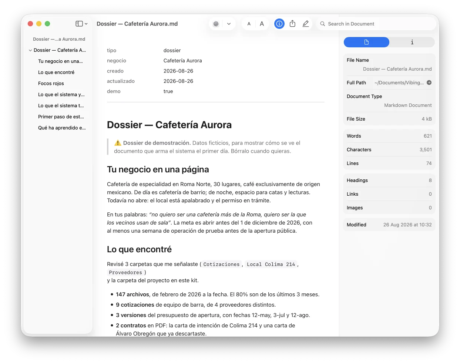Minimize the window with yellow button
Viewport: 460px width, 364px height.
coord(39,24)
